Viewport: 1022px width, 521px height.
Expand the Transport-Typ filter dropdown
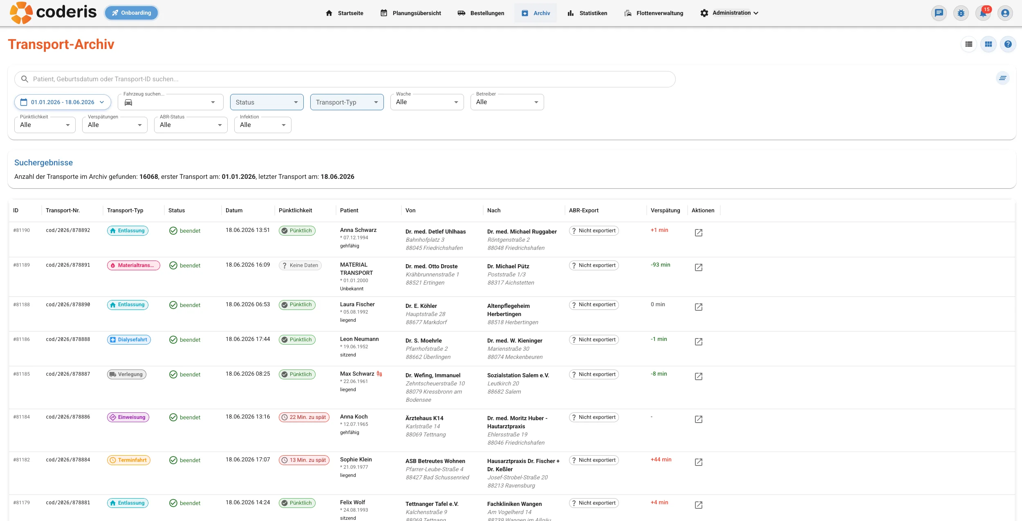tap(347, 102)
